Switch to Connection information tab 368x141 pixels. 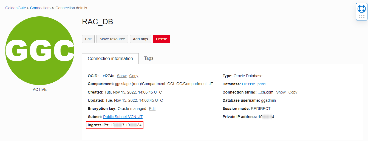110,59
